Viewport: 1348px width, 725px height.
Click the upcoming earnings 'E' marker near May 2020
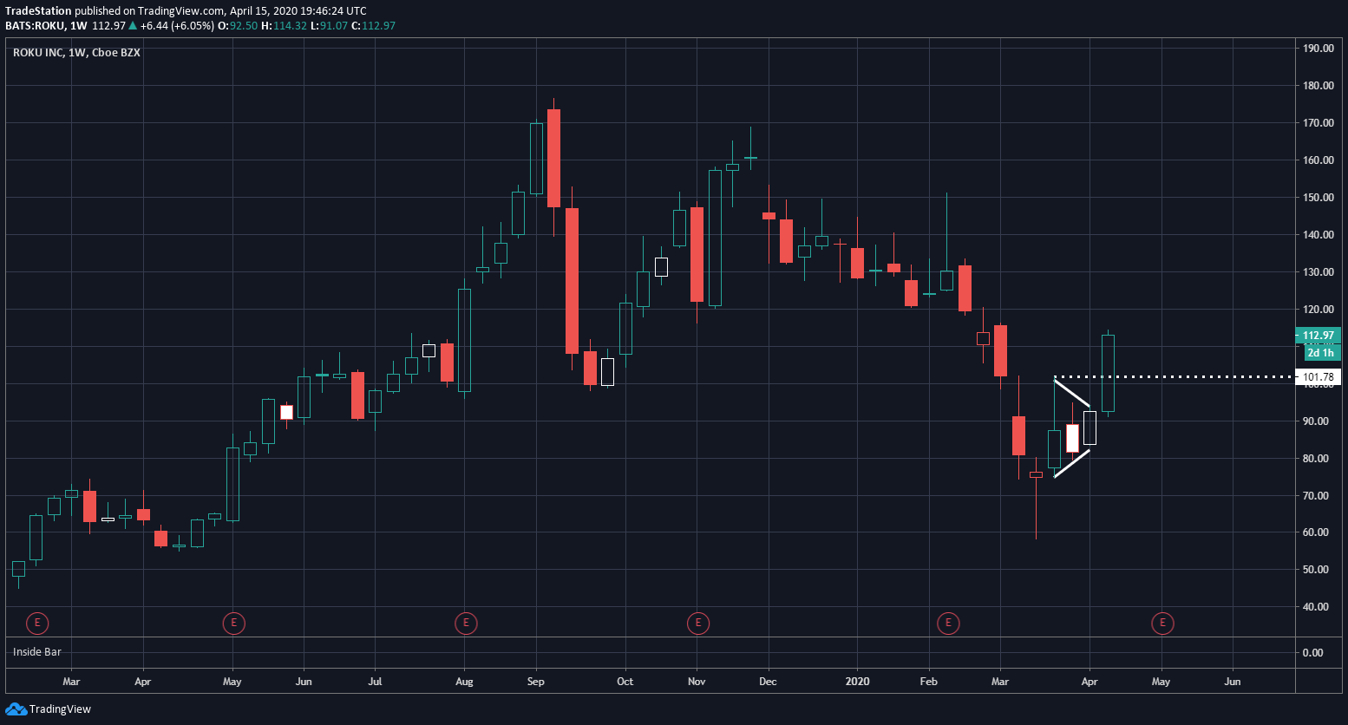(x=1162, y=623)
